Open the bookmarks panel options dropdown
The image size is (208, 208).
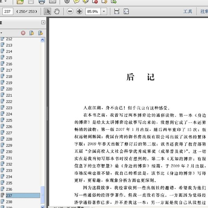coord(1,33)
